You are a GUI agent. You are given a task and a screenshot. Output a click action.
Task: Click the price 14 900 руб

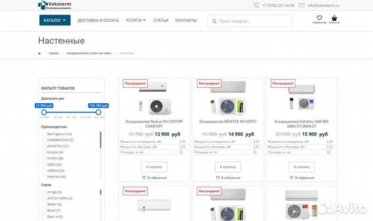pyautogui.click(x=241, y=134)
